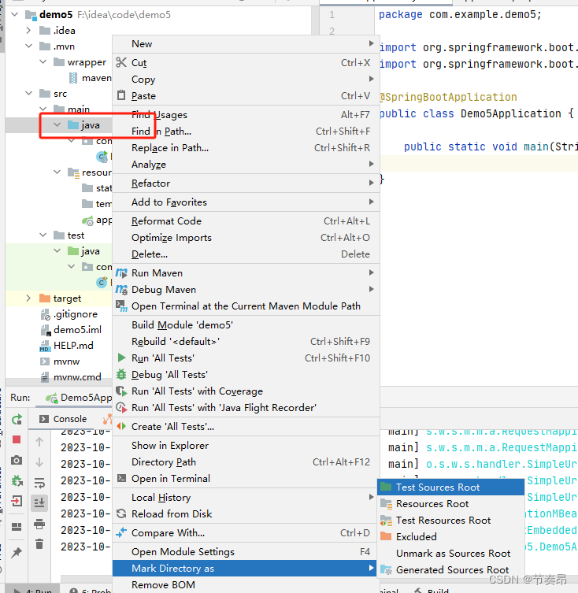Click Soft-Wrap icon in console toolbar

pos(39,483)
